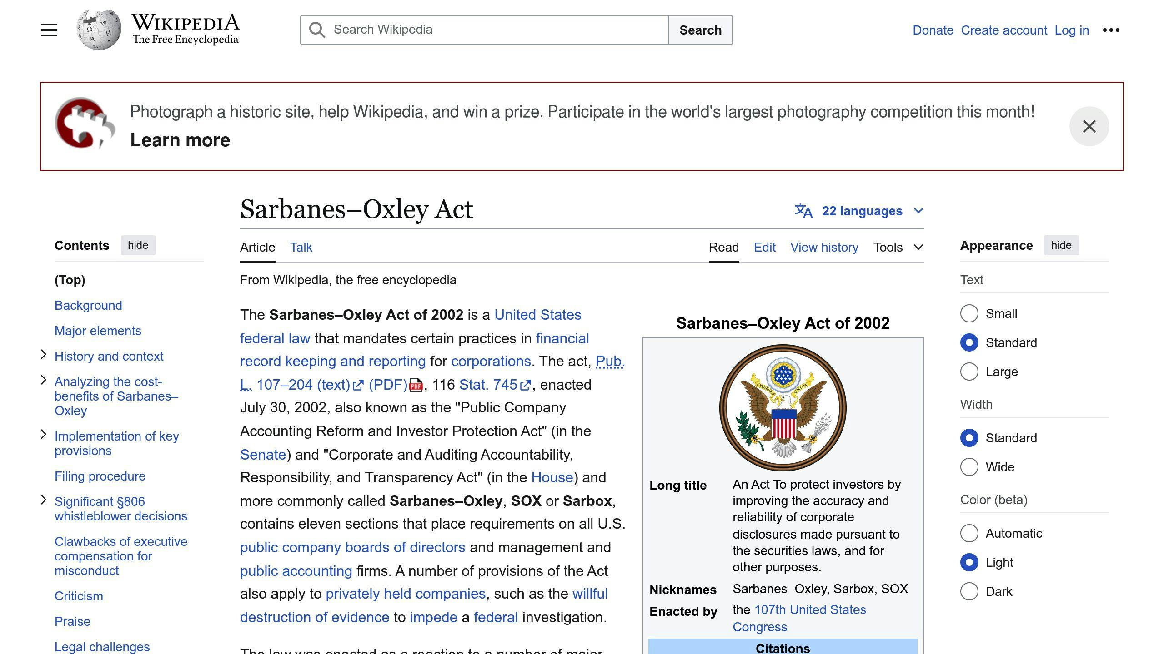Open the View history tab

(824, 247)
